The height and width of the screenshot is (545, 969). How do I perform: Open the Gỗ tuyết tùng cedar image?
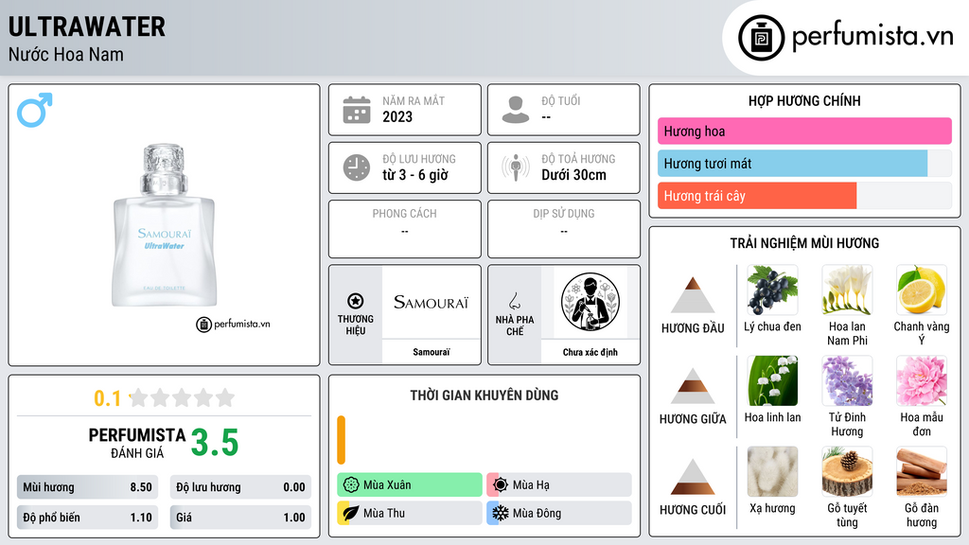(847, 472)
